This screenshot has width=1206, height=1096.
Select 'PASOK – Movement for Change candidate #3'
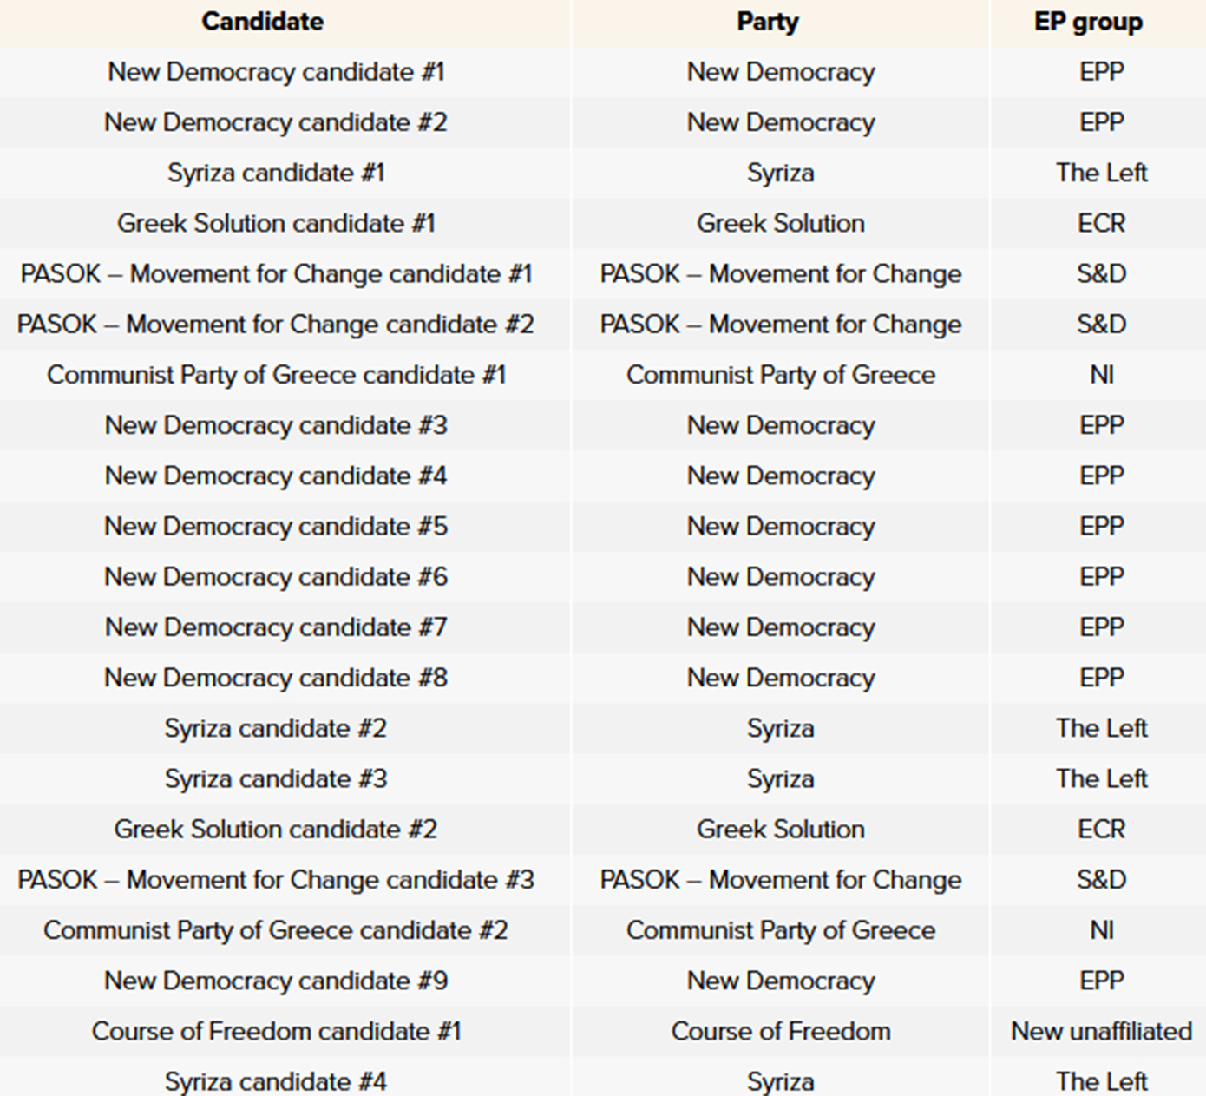[276, 880]
